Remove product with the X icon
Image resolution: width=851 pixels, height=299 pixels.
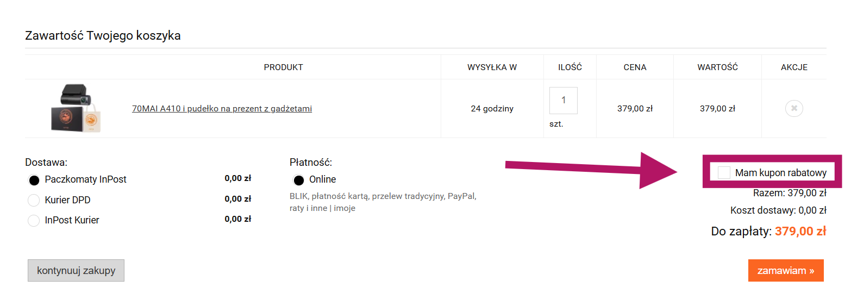pyautogui.click(x=794, y=108)
